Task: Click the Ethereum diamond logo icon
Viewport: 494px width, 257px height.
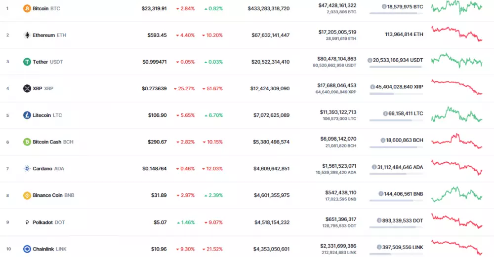Action: (27, 35)
